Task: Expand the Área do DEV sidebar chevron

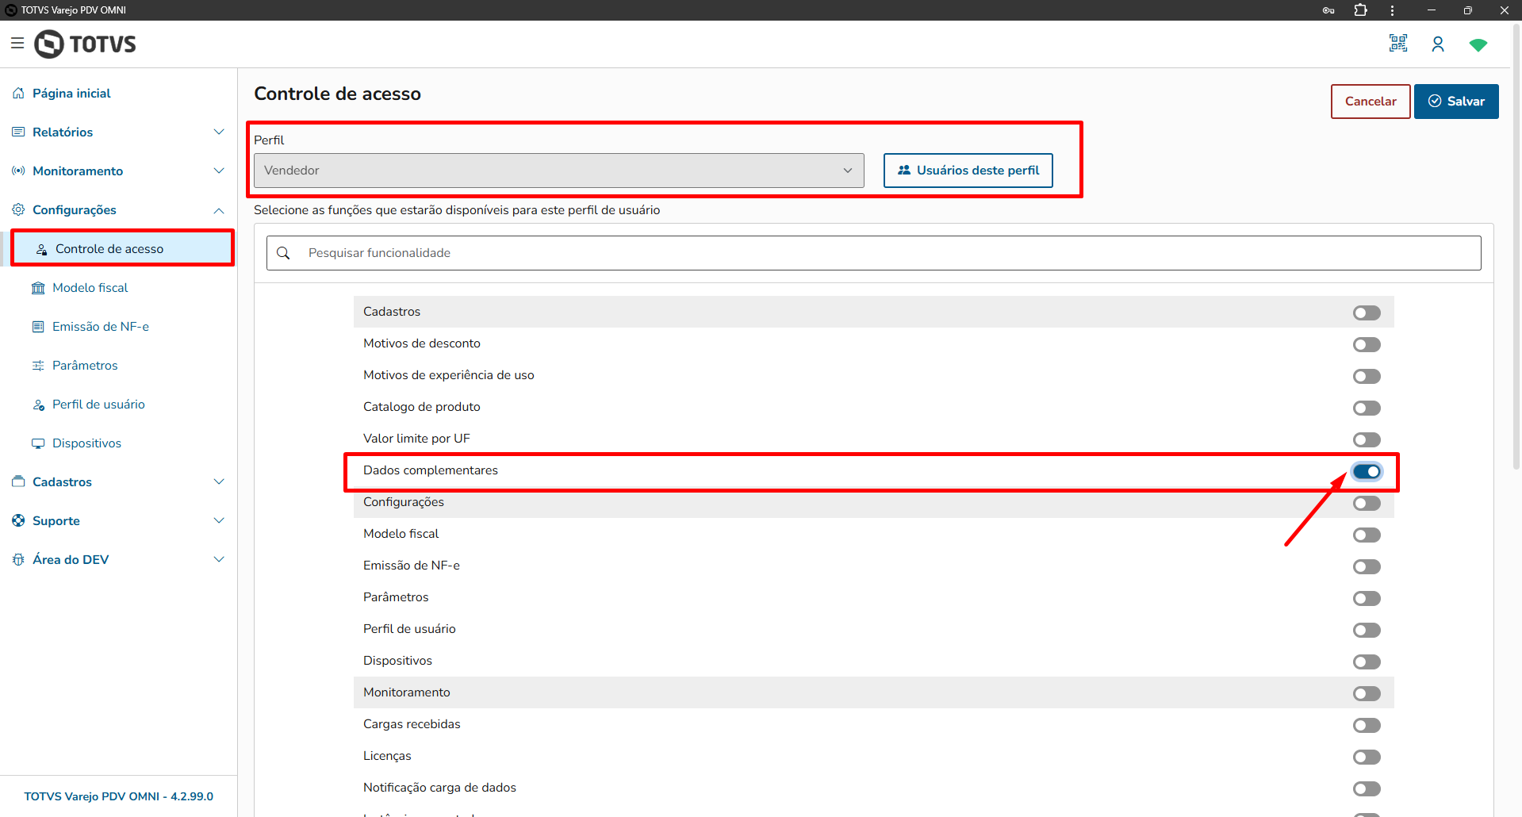Action: click(219, 559)
